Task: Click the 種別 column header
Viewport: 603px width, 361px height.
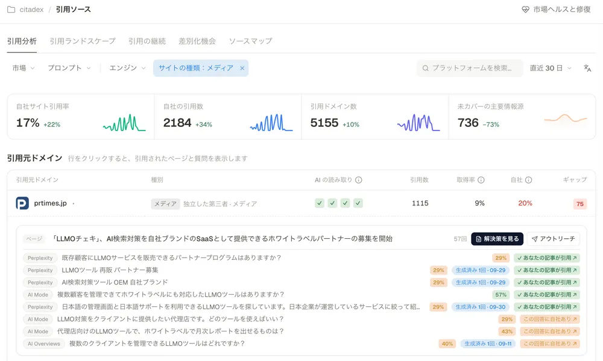Action: [x=157, y=180]
